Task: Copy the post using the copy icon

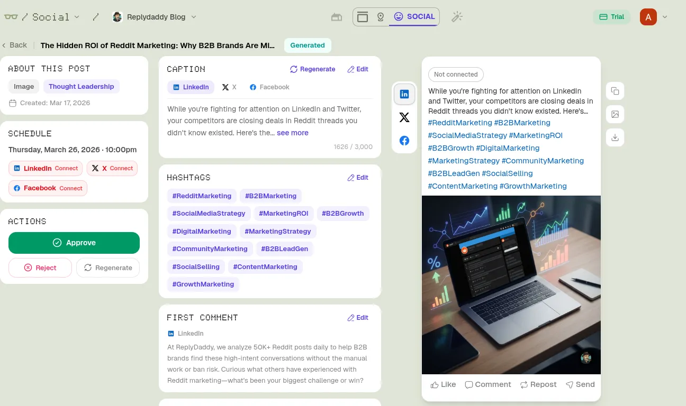Action: click(x=615, y=91)
